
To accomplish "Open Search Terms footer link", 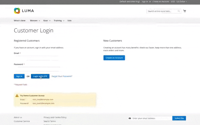I will tap(49, 121).
